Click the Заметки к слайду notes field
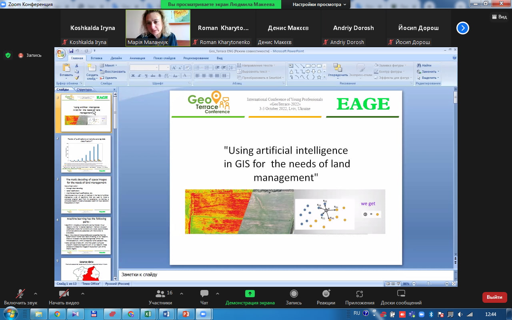The height and width of the screenshot is (320, 512). (286, 275)
